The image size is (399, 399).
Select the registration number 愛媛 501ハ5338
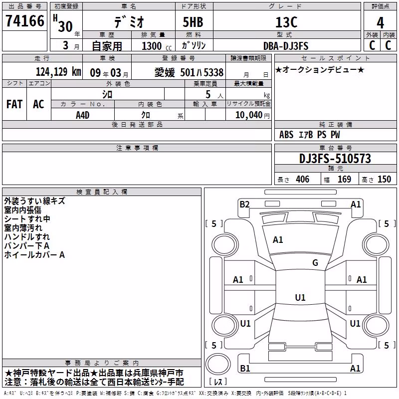189,73
